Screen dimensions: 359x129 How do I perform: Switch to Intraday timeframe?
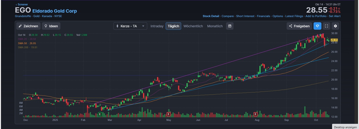(x=157, y=26)
